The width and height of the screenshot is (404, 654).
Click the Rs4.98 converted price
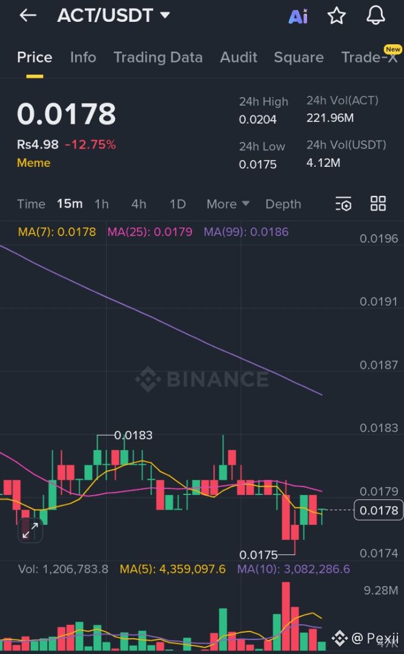[x=38, y=145]
